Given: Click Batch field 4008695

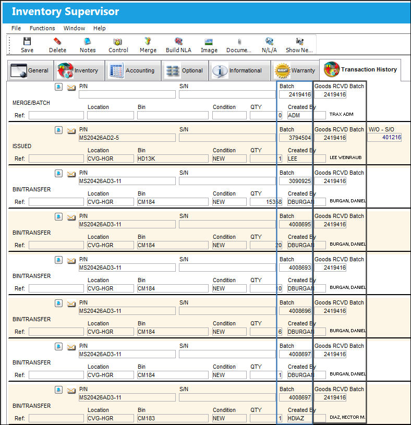Looking at the screenshot, I should pyautogui.click(x=295, y=224).
